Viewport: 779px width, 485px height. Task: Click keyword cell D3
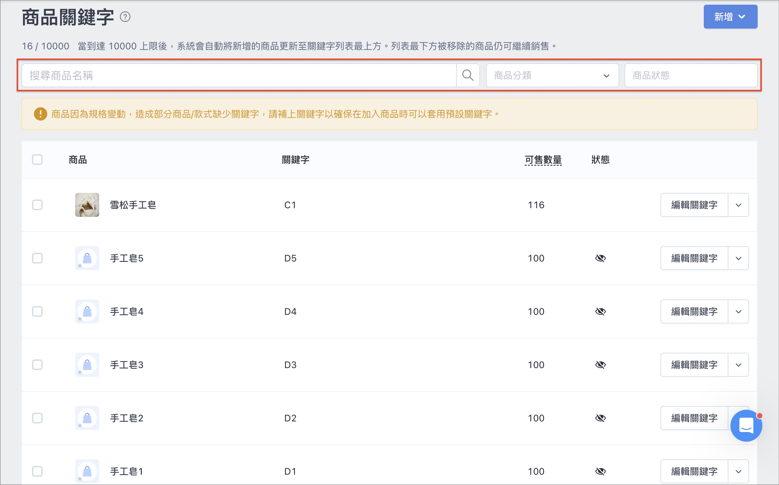(290, 365)
